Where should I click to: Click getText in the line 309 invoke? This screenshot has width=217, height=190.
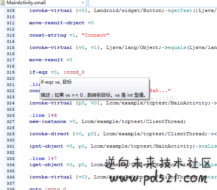pyautogui.click(x=182, y=10)
